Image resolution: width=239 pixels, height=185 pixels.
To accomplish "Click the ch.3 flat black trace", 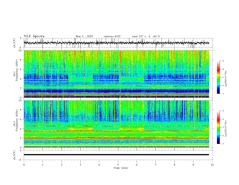I will (x=116, y=155).
